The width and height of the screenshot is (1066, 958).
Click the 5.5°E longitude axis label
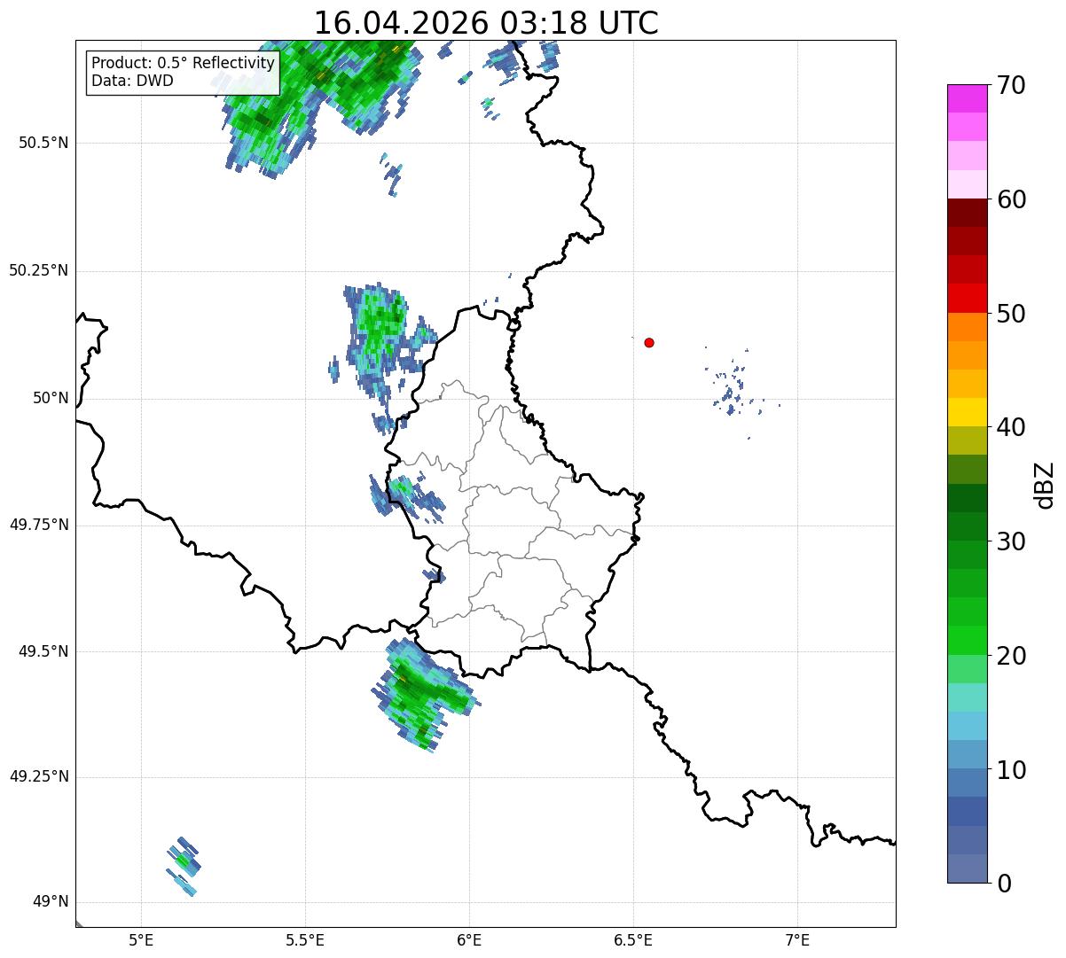tap(305, 939)
